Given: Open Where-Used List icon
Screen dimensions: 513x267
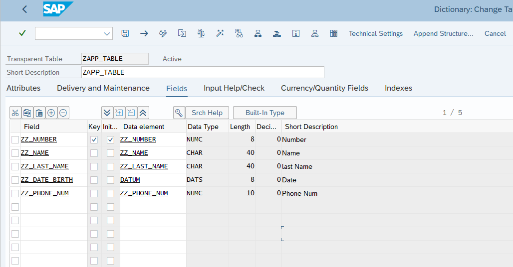Looking at the screenshot, I should coord(239,33).
